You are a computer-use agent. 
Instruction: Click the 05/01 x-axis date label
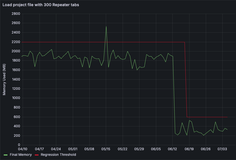[73, 149]
